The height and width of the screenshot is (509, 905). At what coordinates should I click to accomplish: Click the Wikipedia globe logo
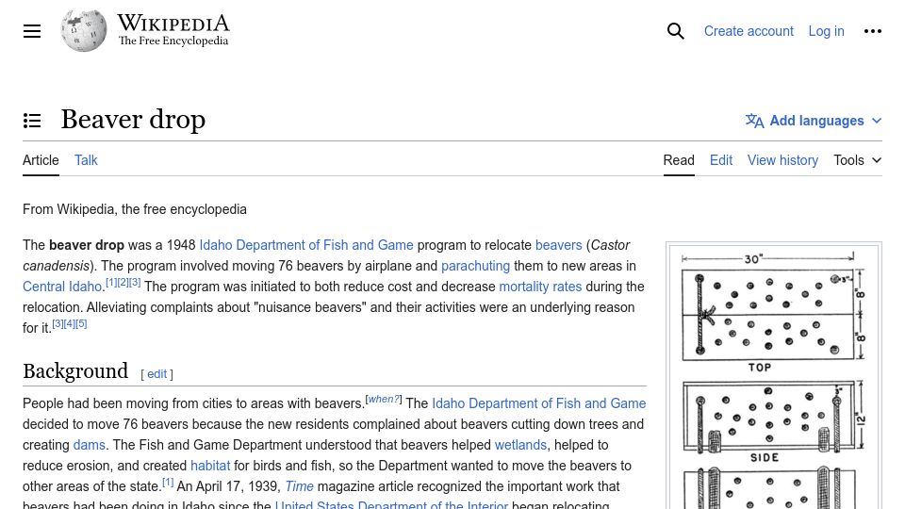[84, 30]
